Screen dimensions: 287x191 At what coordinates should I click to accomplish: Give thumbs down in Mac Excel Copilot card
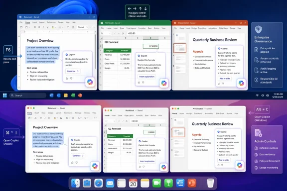(143, 167)
